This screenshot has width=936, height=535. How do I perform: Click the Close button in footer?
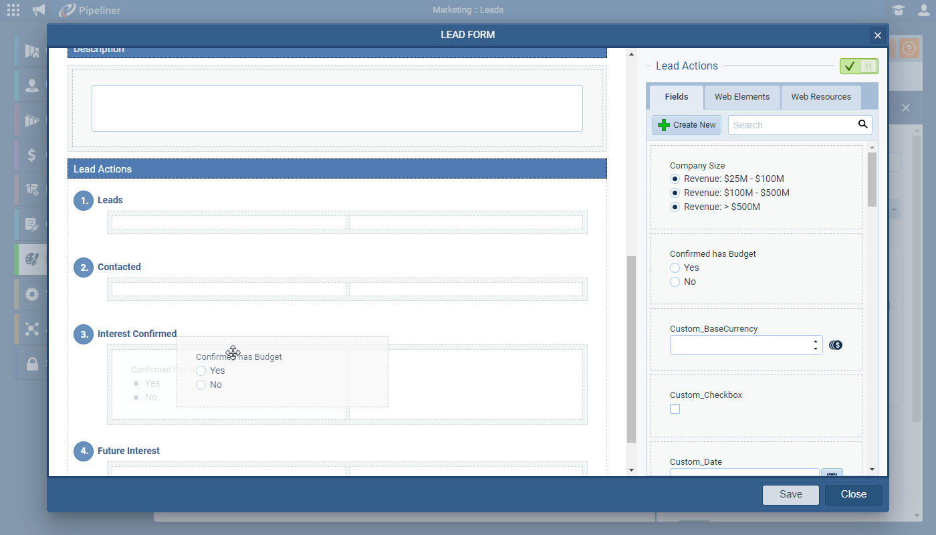pos(853,495)
